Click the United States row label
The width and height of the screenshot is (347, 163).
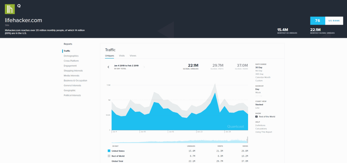point(118,151)
